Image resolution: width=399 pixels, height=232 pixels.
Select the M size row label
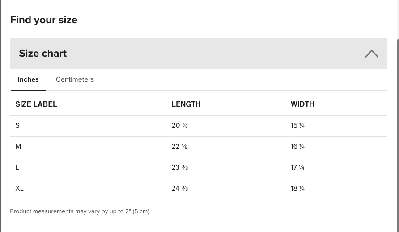18,146
